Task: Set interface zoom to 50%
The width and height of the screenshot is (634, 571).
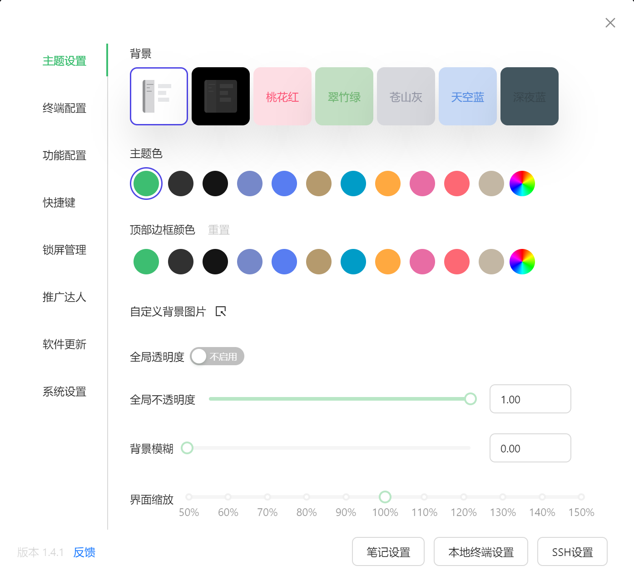Action: pyautogui.click(x=189, y=497)
